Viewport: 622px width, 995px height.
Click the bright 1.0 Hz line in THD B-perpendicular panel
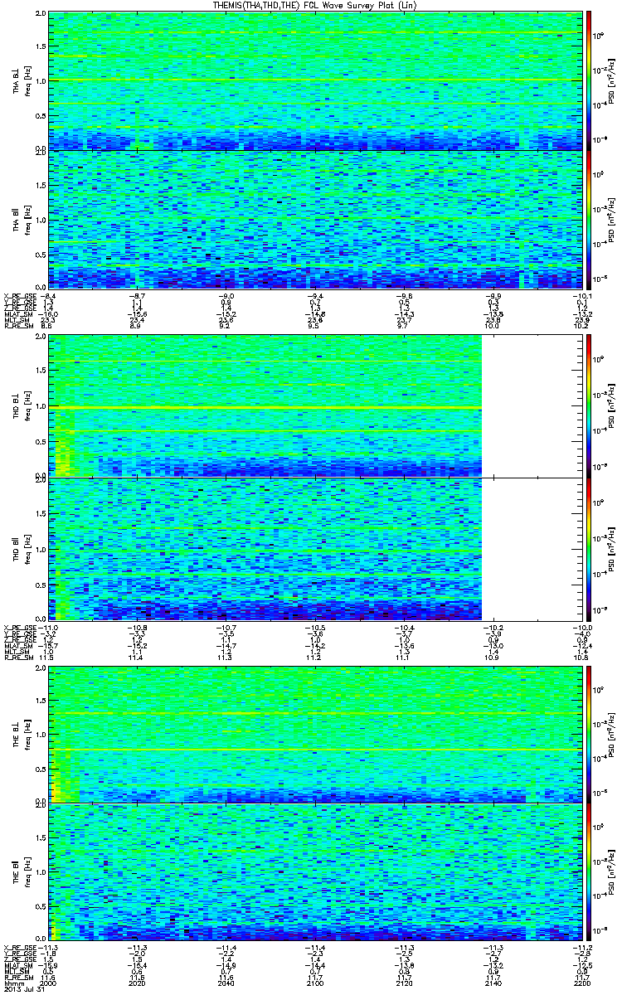coord(265,408)
